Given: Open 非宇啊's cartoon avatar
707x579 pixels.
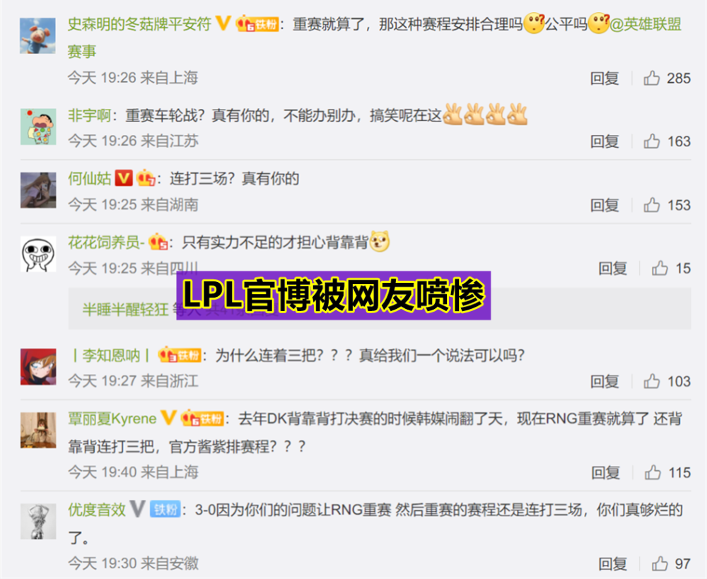Looking at the screenshot, I should coord(38,127).
